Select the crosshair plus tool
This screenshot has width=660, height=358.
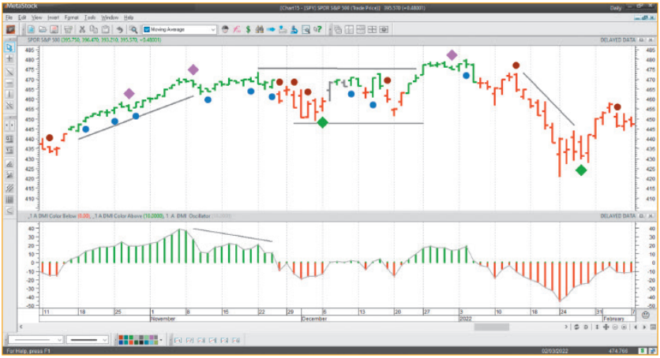9,59
